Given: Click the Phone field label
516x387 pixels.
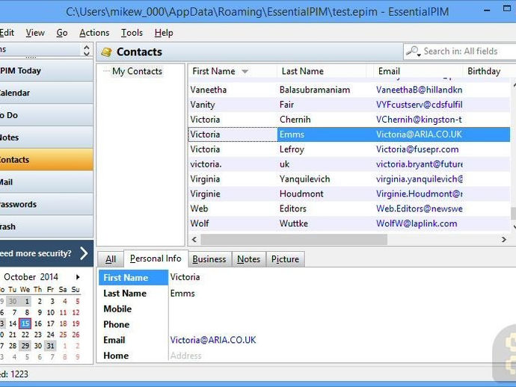Looking at the screenshot, I should click(x=117, y=324).
